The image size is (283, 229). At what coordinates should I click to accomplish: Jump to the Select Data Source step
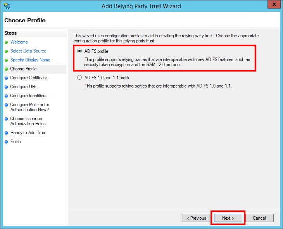click(x=28, y=51)
